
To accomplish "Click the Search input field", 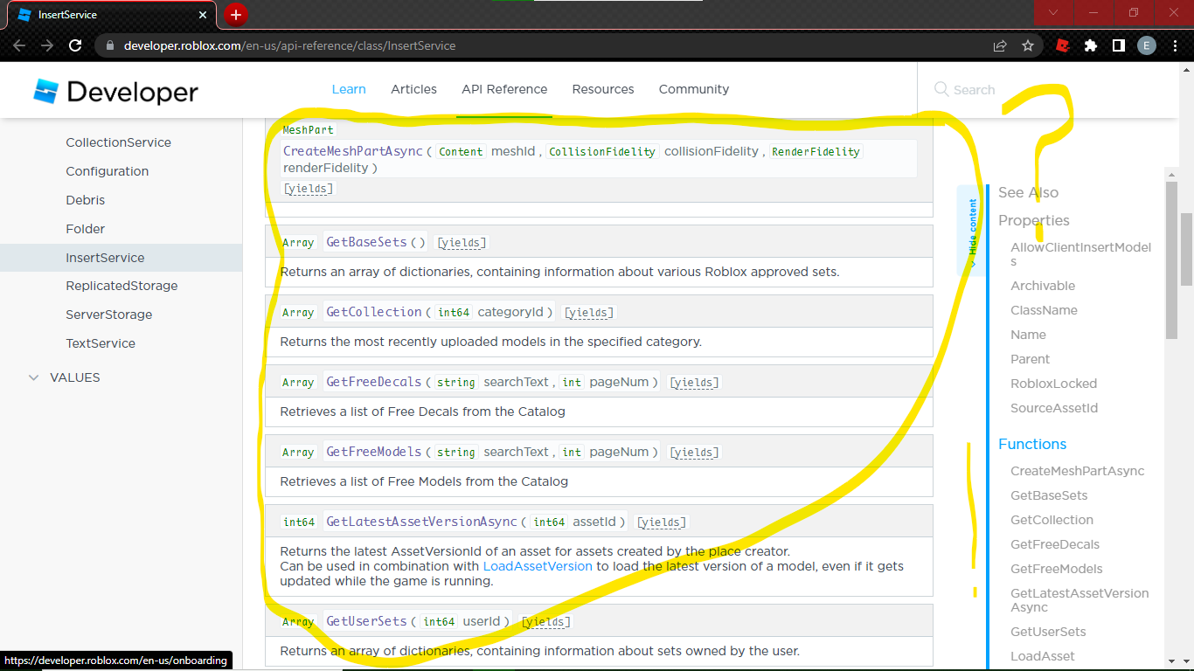I will 974,89.
